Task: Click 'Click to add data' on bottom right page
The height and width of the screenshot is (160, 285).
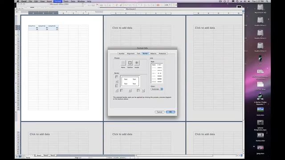Action: click(x=205, y=134)
